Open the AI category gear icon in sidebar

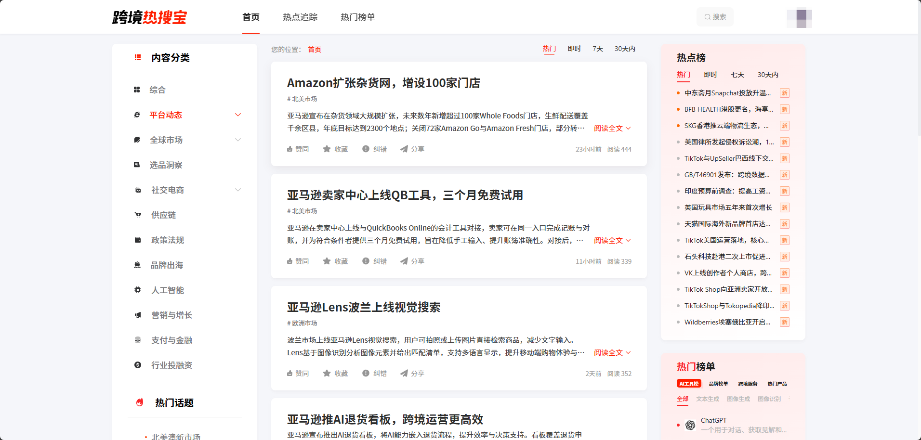point(138,290)
